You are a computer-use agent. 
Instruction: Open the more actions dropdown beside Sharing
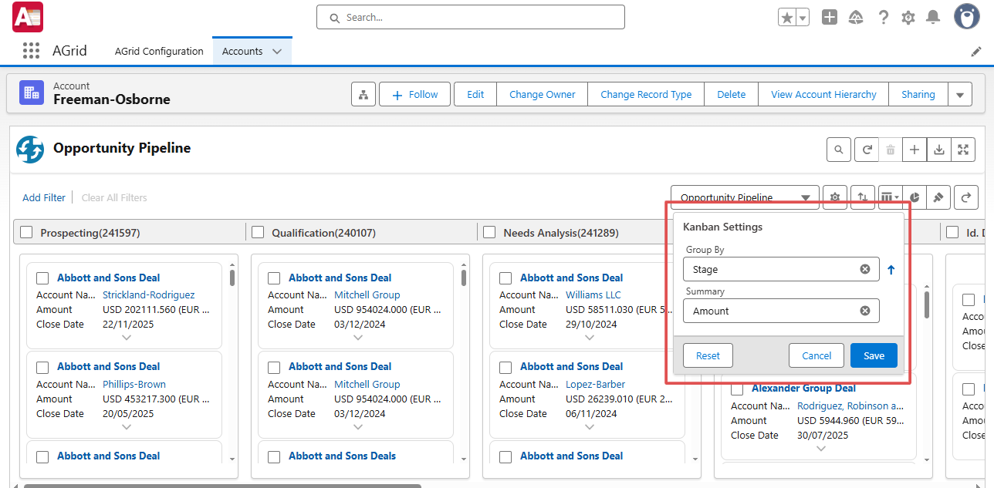pyautogui.click(x=960, y=95)
